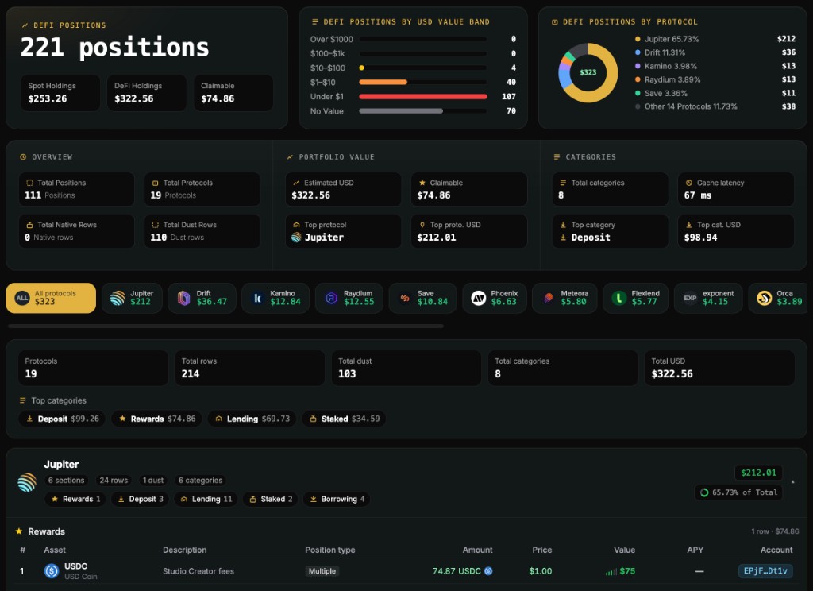Click the Rewards $74.86 category chip

[x=157, y=419]
